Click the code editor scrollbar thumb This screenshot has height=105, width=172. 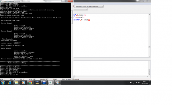point(149,47)
